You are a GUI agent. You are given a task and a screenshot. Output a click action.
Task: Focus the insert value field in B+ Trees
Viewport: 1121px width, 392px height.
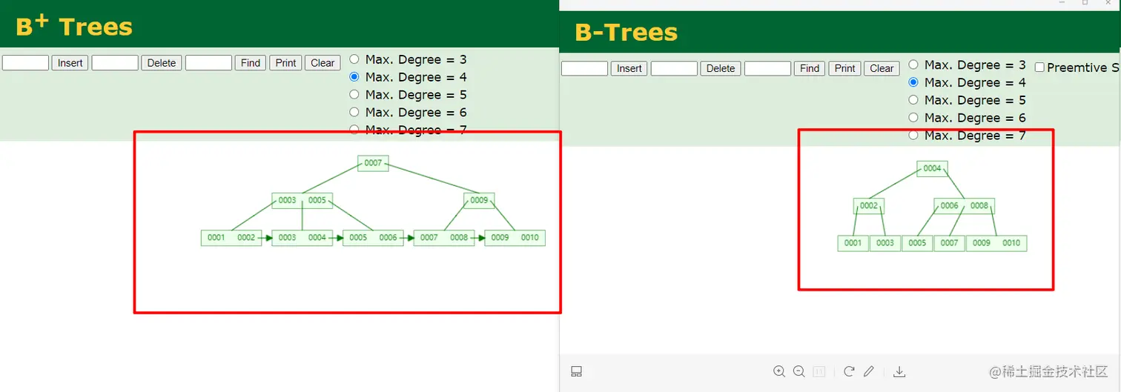coord(25,63)
